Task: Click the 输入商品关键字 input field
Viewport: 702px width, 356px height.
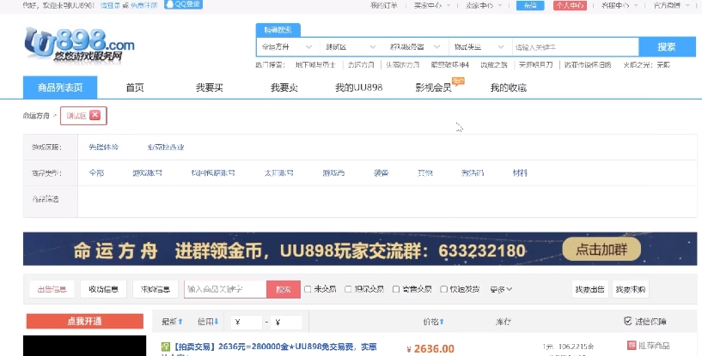Action: [225, 289]
